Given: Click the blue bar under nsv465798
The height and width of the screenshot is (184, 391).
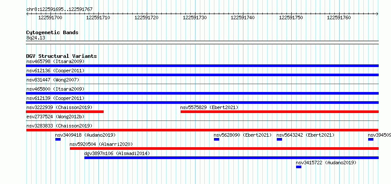Looking at the screenshot, I should pos(202,66).
